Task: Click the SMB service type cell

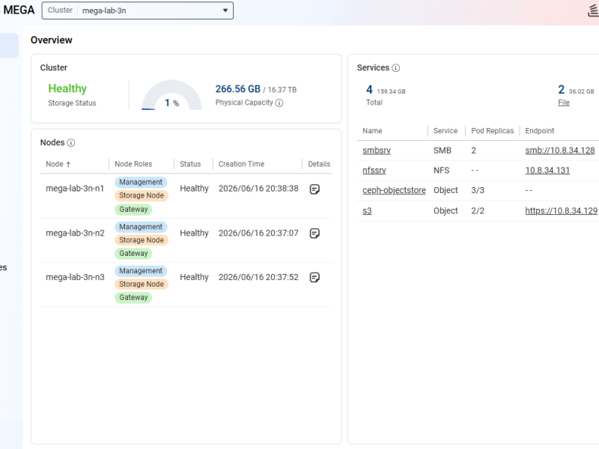Action: 443,150
